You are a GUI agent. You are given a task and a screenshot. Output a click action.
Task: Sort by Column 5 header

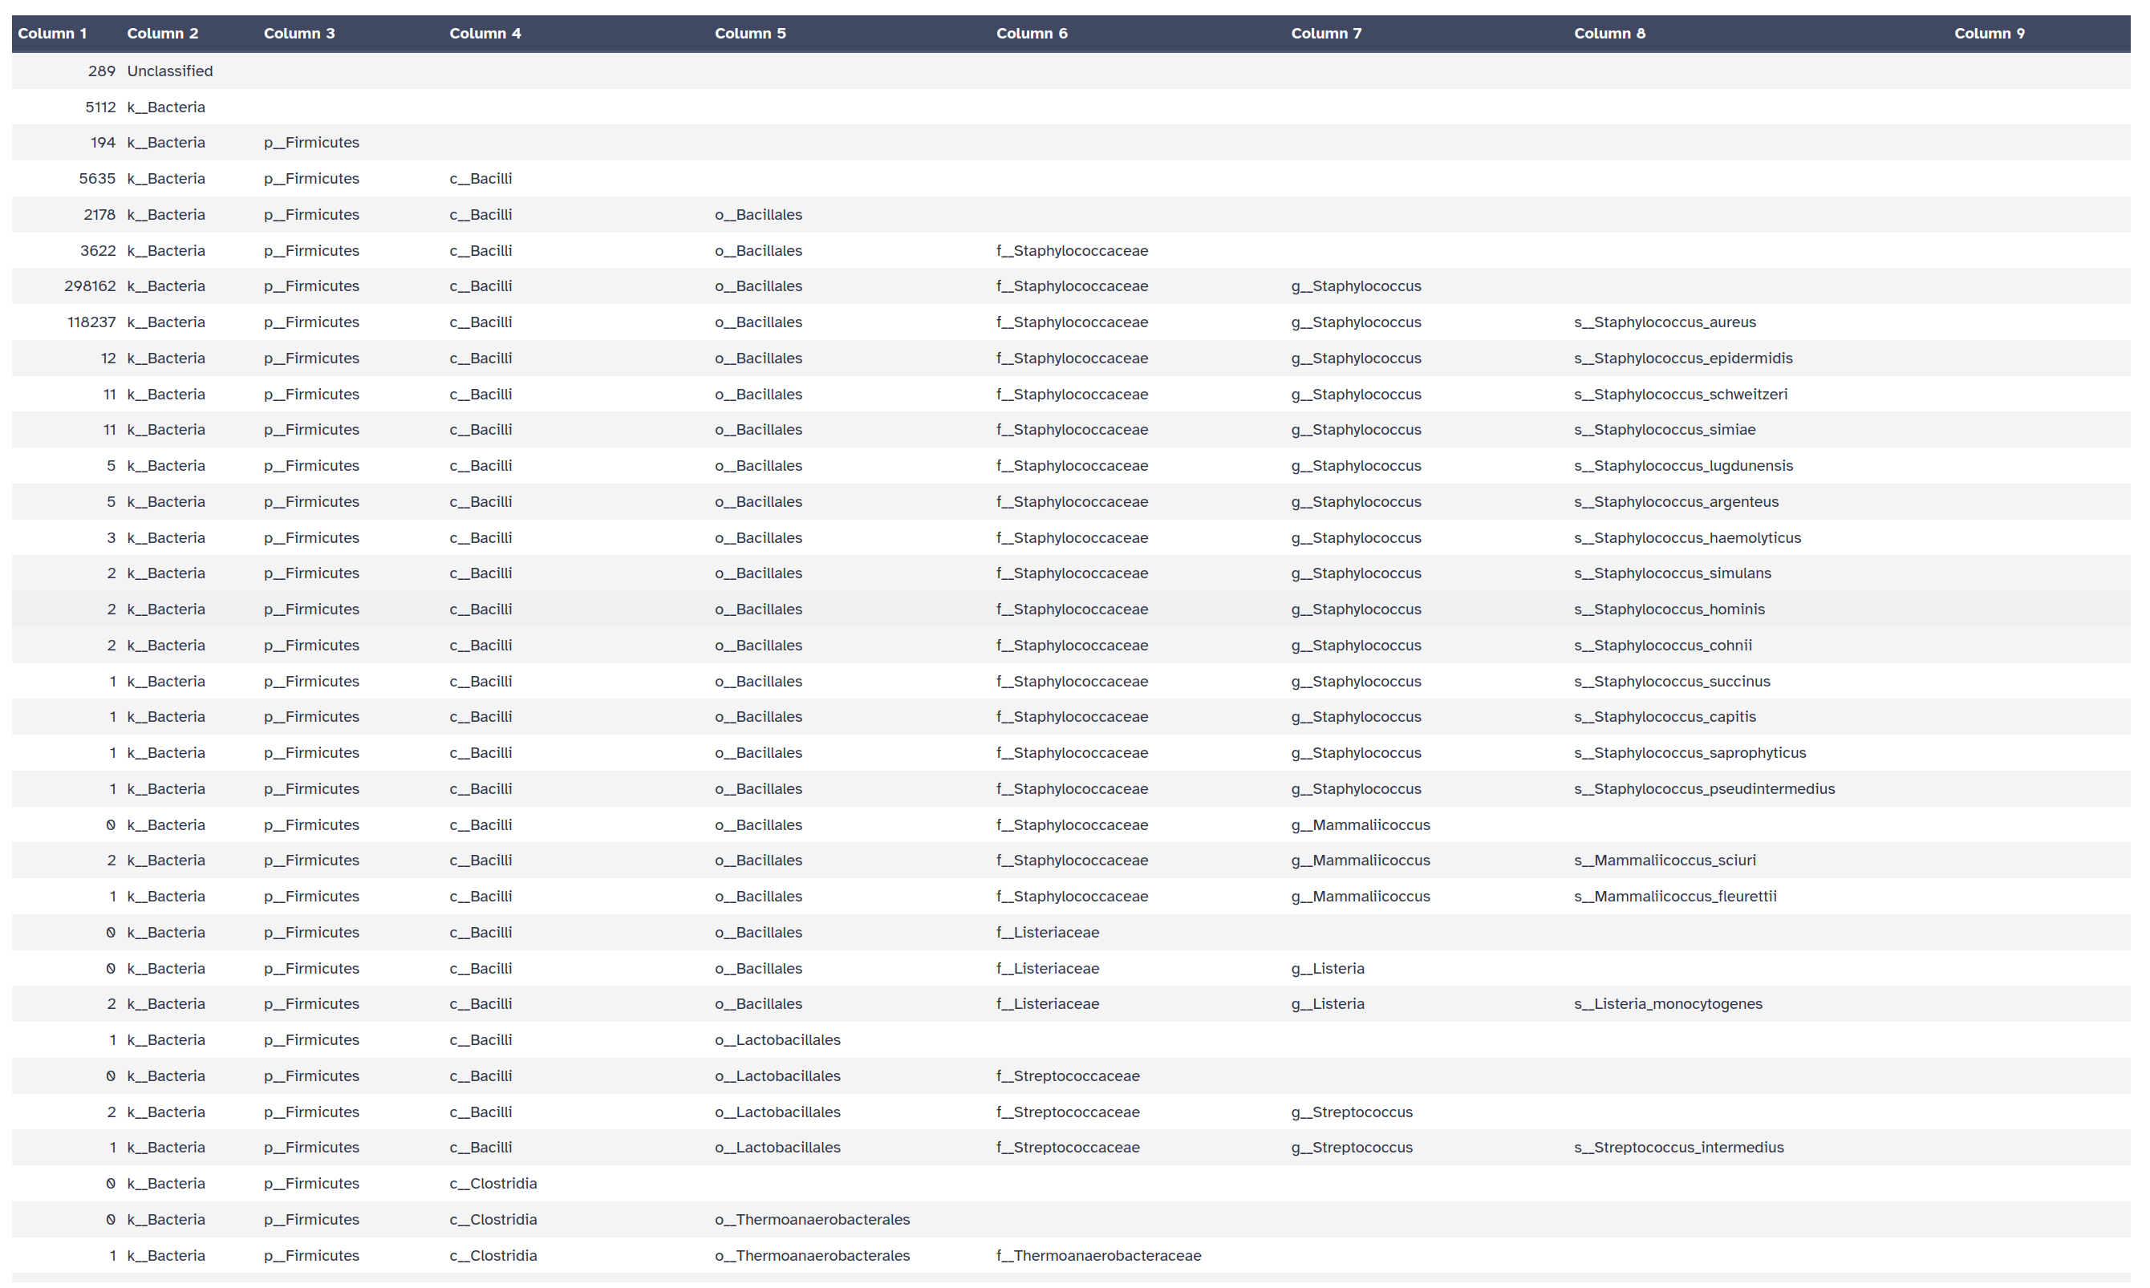(750, 33)
